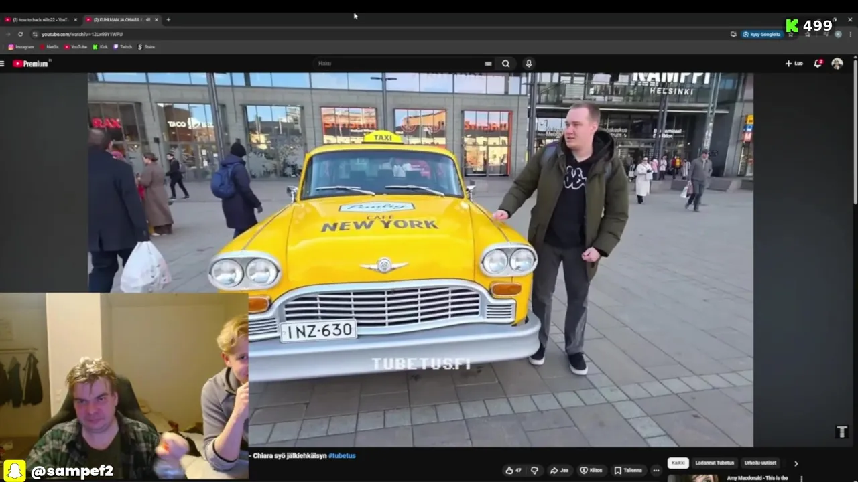Open Amy Macdonald video thumbnail
Screen dimensions: 858x482
pos(693,478)
